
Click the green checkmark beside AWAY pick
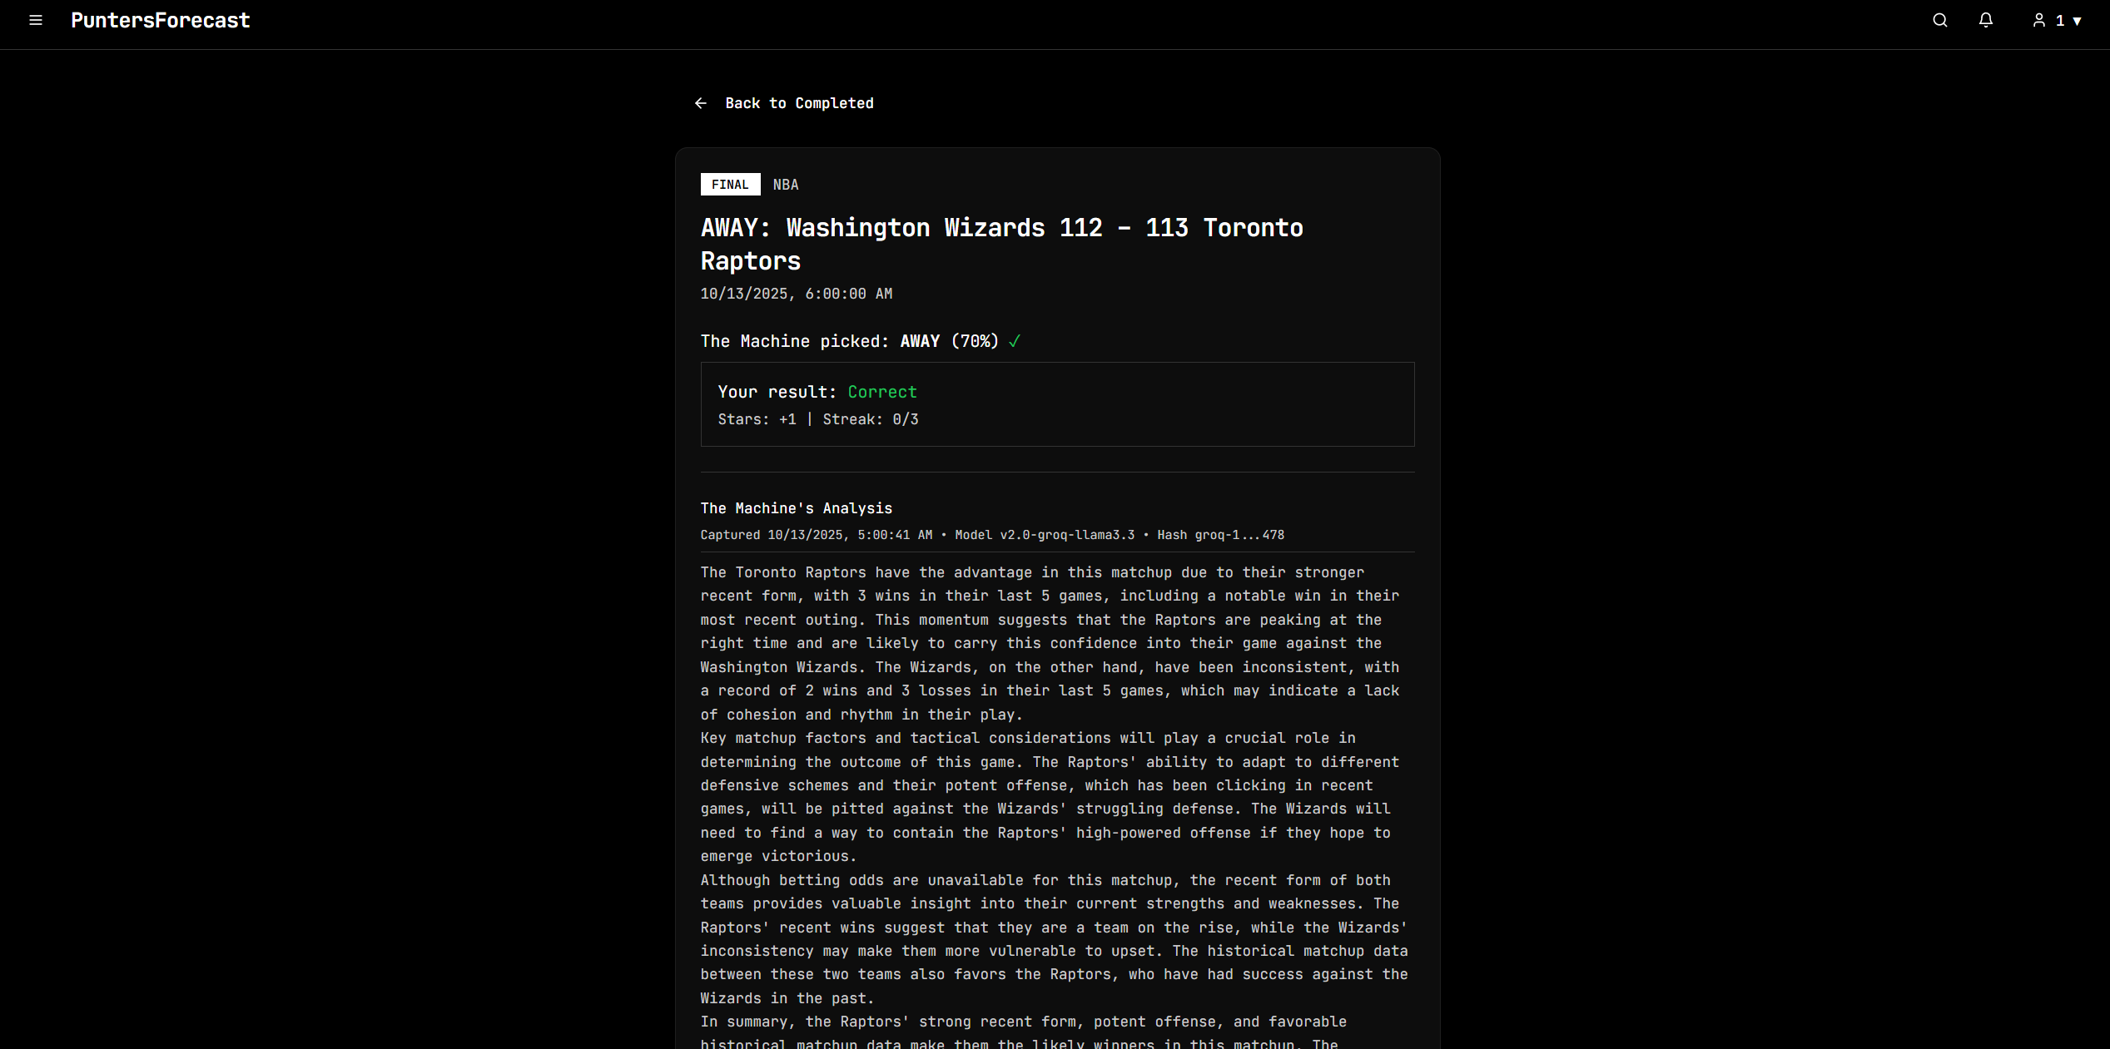click(1014, 341)
